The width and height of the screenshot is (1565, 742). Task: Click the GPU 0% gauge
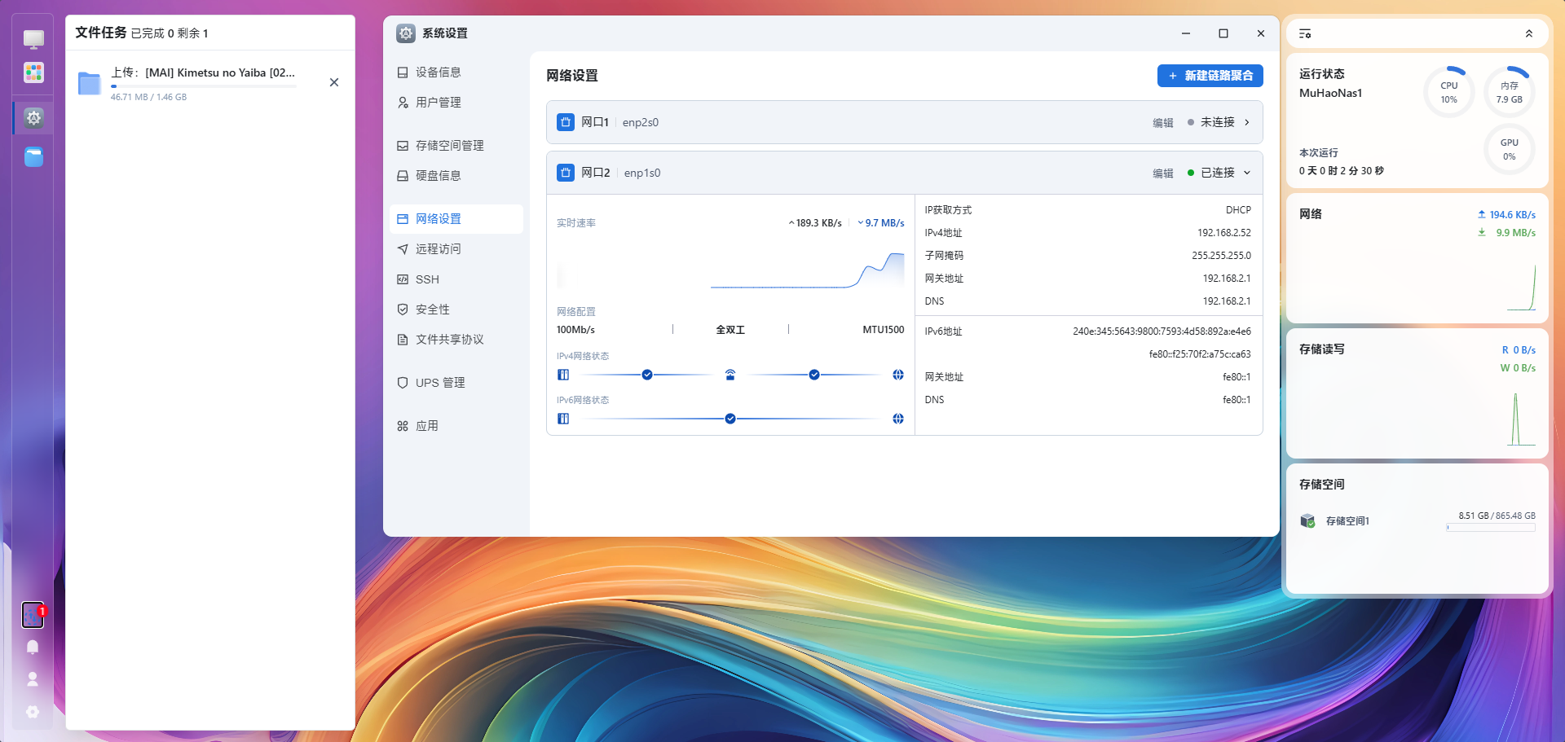click(x=1510, y=149)
